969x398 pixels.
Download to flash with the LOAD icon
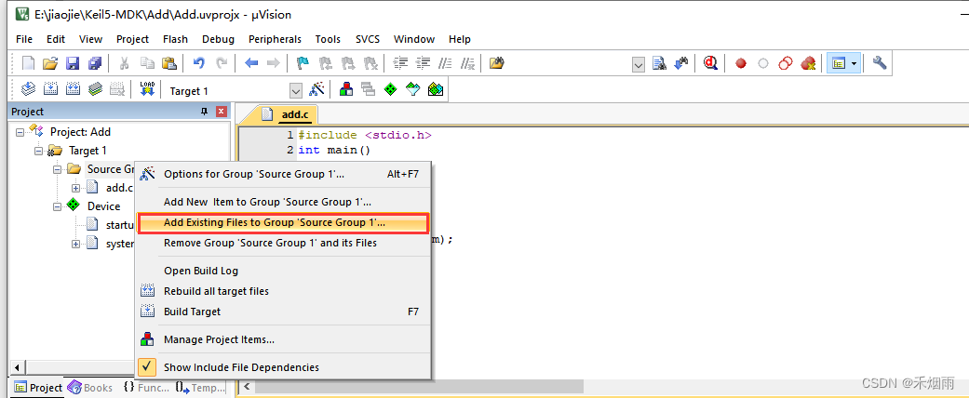click(147, 89)
